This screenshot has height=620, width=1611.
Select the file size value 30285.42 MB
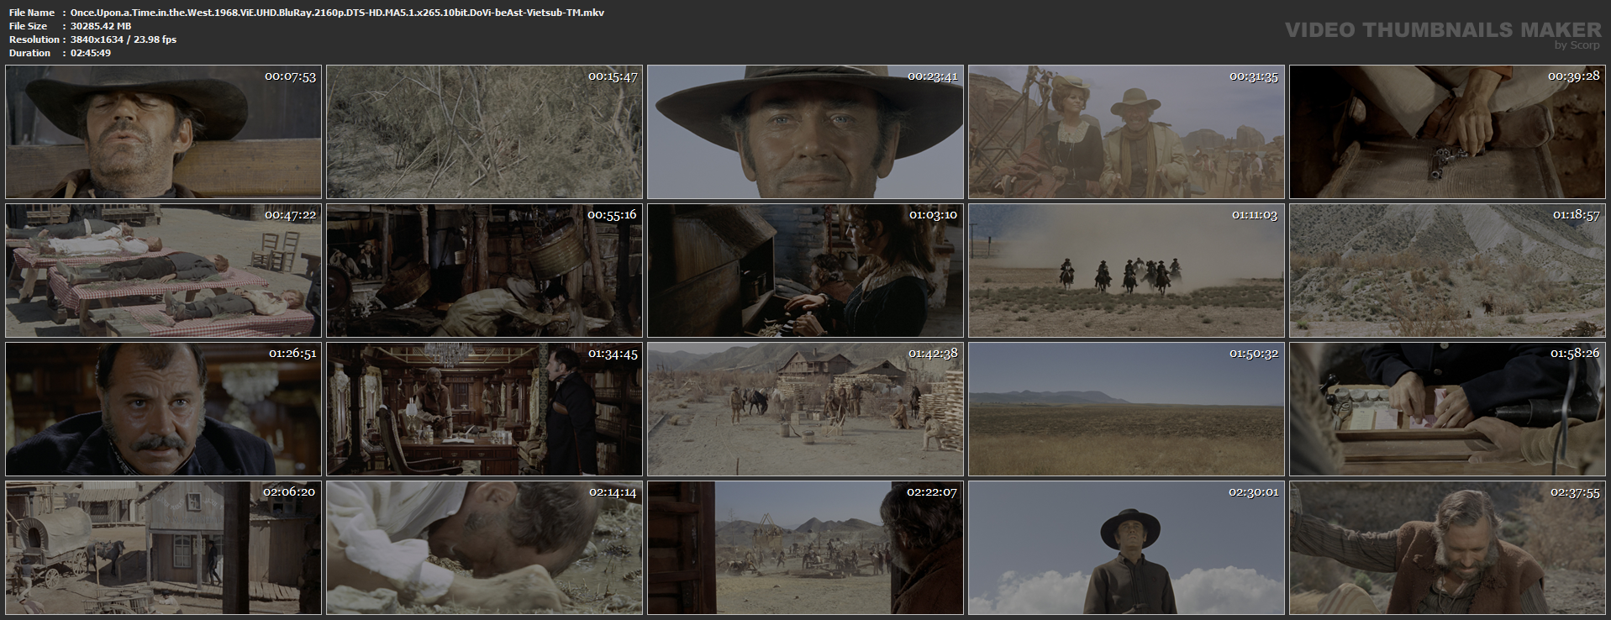pyautogui.click(x=101, y=26)
